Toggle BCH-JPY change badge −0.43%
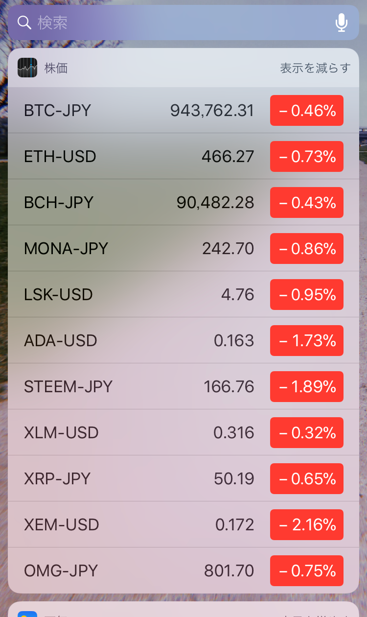The width and height of the screenshot is (367, 617). (x=307, y=203)
